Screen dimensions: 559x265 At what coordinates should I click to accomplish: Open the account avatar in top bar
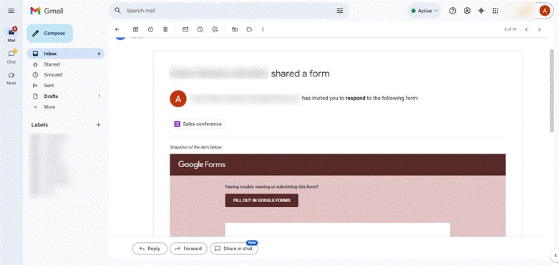[545, 11]
